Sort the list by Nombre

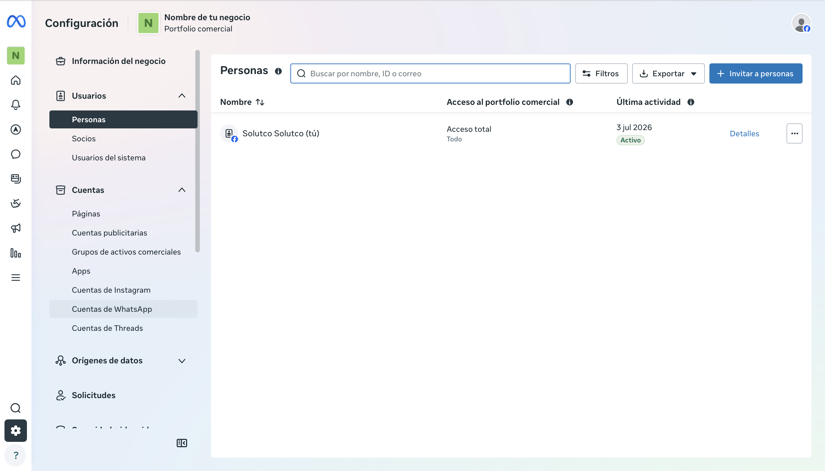(242, 102)
